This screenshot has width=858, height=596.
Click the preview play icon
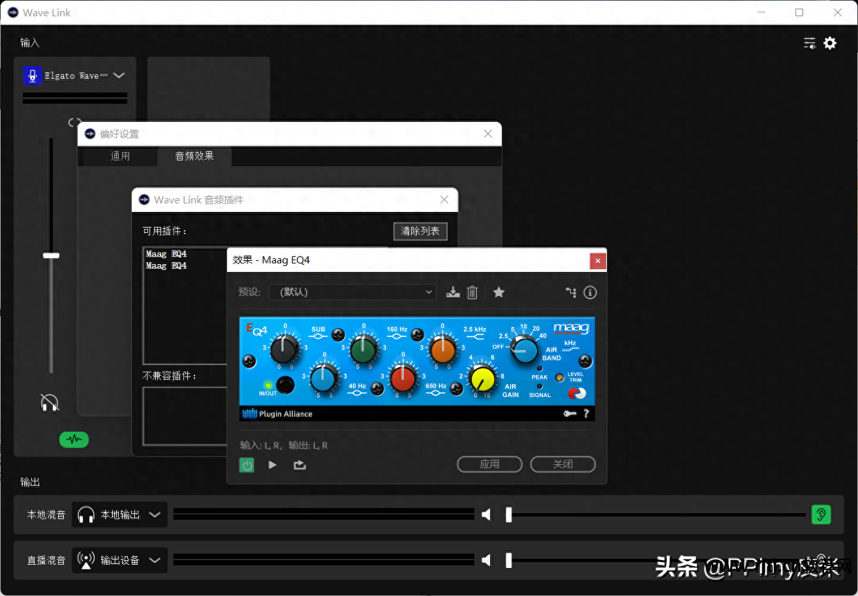(x=273, y=465)
